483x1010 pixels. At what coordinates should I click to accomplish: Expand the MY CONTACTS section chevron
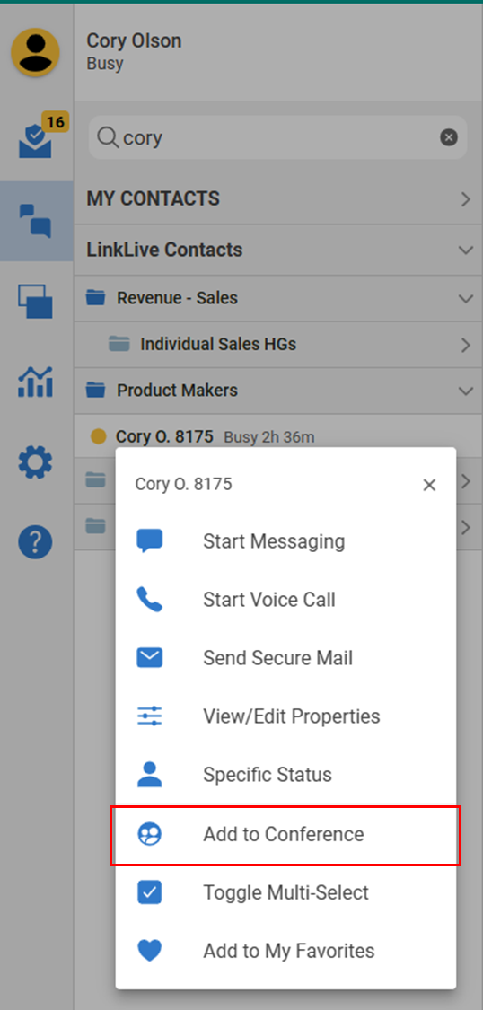click(466, 199)
